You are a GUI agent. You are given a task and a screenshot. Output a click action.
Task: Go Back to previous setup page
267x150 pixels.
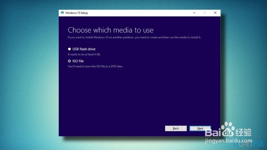tap(176, 129)
